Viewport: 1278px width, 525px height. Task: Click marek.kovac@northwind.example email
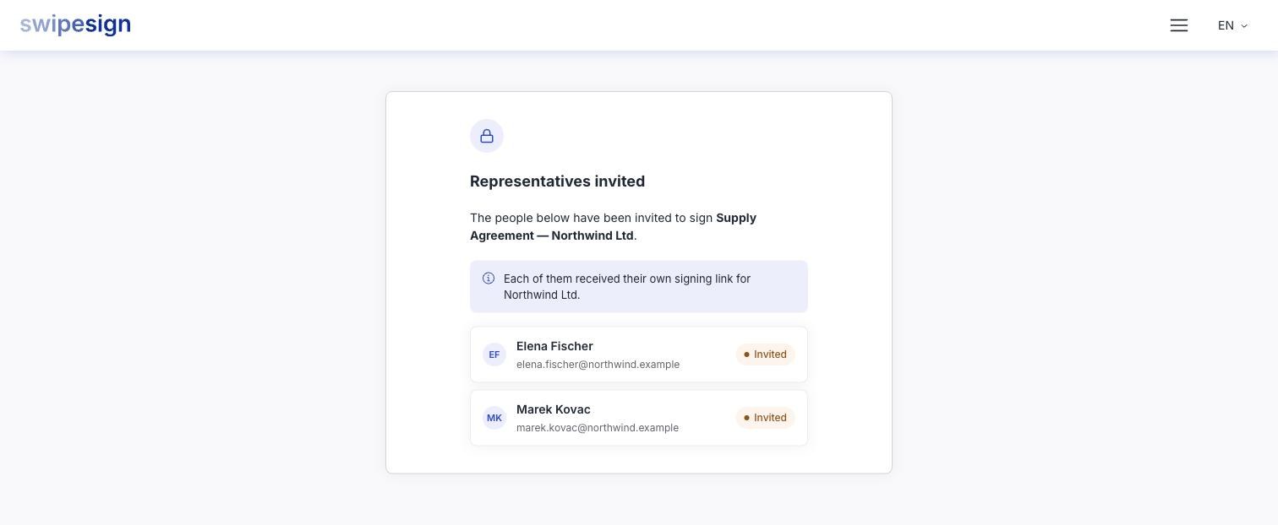click(x=598, y=428)
